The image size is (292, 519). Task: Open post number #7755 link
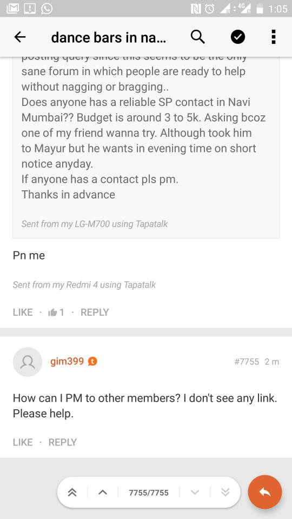pos(247,362)
